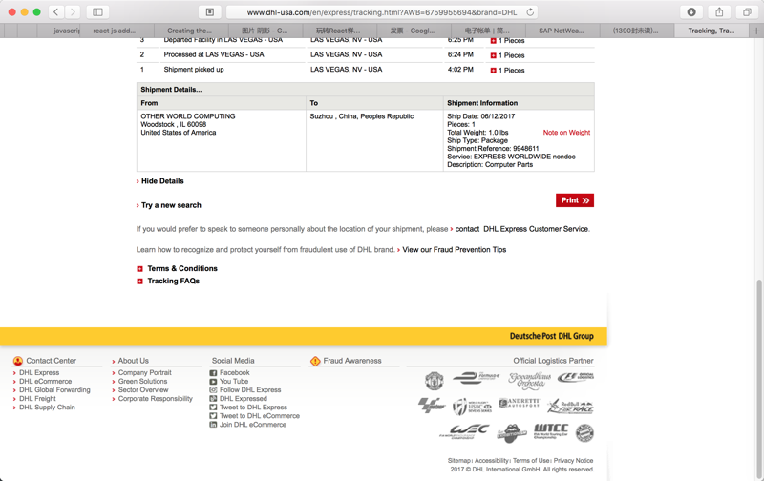Open Company Portrait link
This screenshot has height=481, width=764.
(145, 372)
